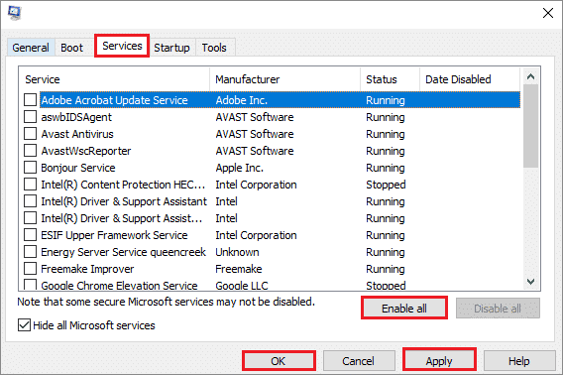
Task: Open the Startup tab
Action: point(172,48)
